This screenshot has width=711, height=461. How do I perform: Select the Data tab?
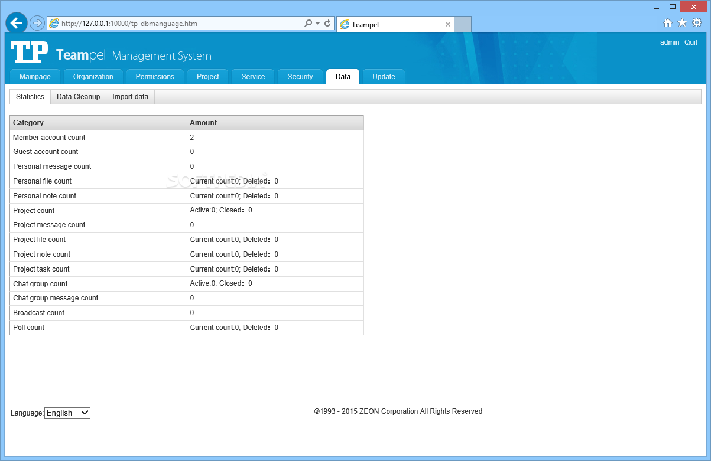[343, 77]
